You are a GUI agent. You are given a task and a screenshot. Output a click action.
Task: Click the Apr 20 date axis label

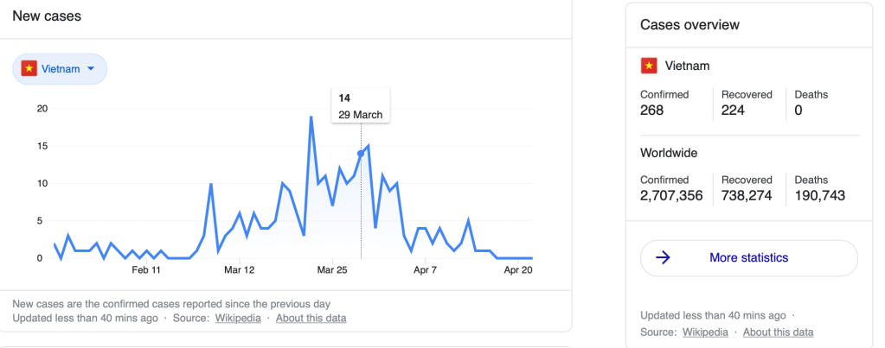517,270
